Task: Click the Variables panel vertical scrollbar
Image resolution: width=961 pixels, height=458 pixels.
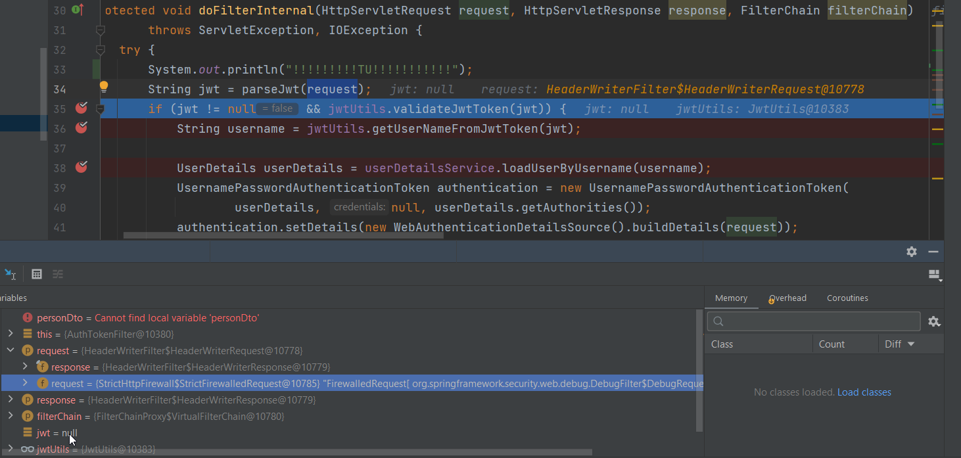Action: tap(699, 370)
